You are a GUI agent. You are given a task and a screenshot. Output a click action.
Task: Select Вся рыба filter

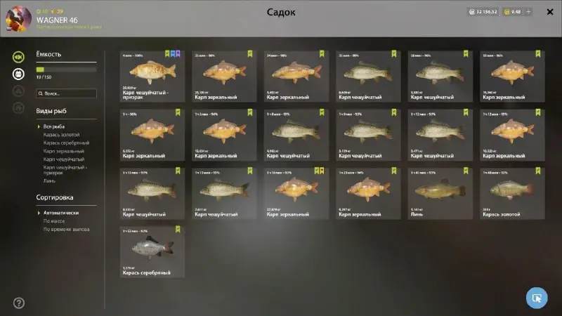(x=54, y=126)
